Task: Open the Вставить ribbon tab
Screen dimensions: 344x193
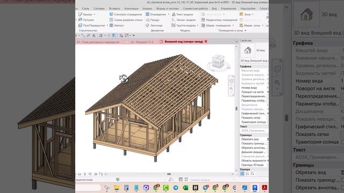Action: [x=114, y=9]
